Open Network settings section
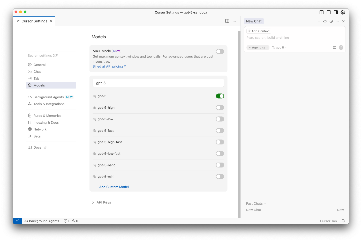This screenshot has height=241, width=362. coord(51,129)
